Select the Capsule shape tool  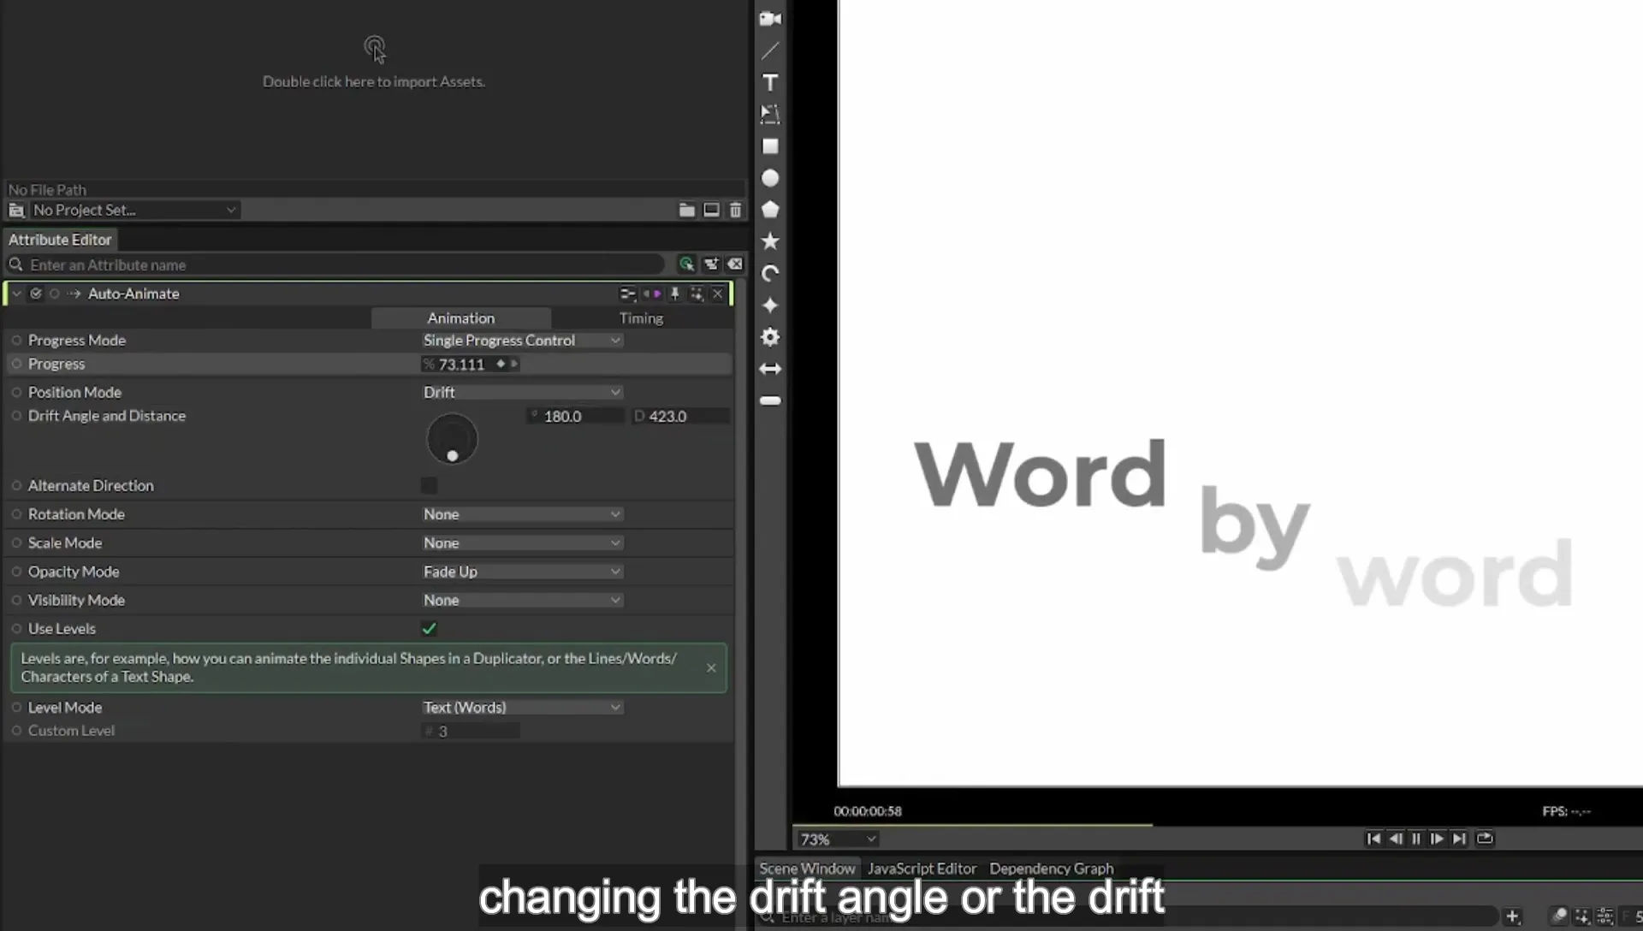770,400
